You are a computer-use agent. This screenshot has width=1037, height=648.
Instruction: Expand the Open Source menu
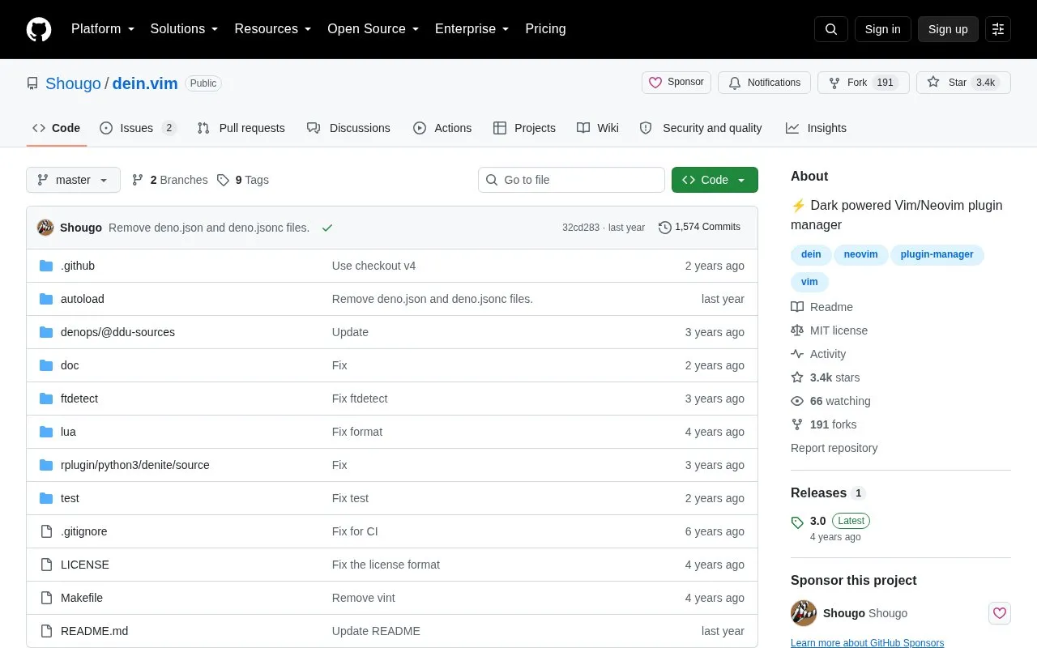pyautogui.click(x=373, y=29)
